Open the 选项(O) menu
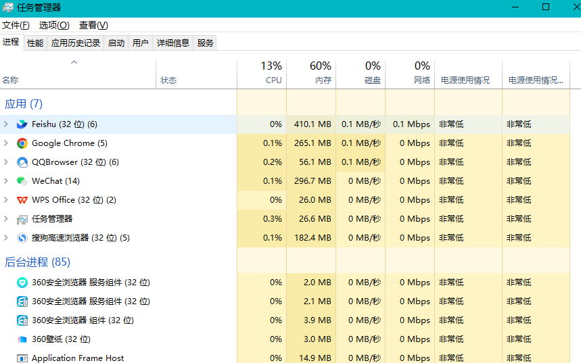 (x=54, y=25)
